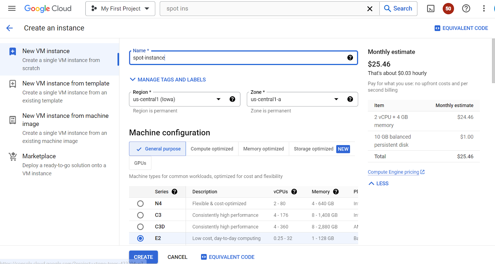Open the three-dot settings and utilities menu
This screenshot has height=264, width=495.
click(x=484, y=9)
